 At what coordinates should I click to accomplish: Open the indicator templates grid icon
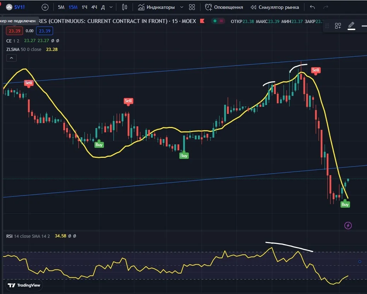192,7
